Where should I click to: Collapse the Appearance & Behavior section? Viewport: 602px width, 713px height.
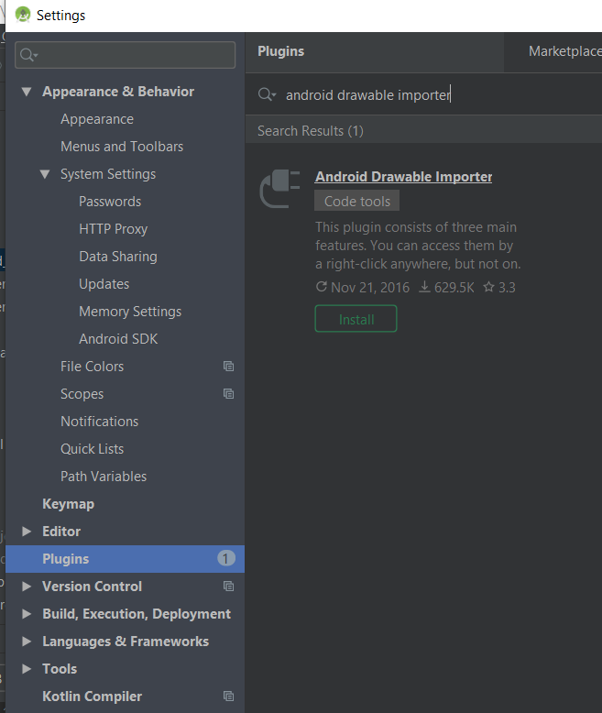[x=26, y=92]
